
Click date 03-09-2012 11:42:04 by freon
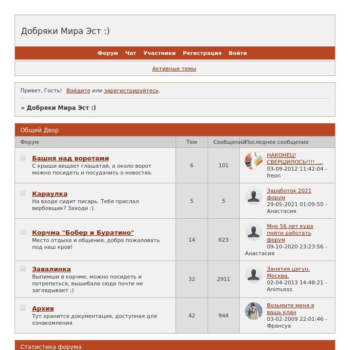tap(295, 169)
